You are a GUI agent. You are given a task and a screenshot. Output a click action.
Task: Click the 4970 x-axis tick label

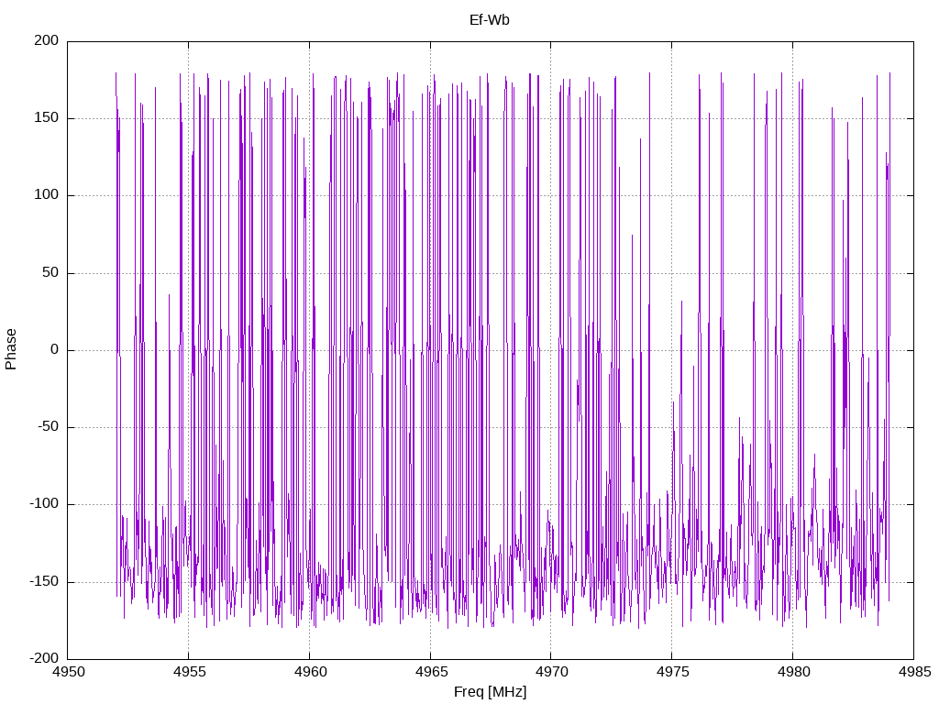[551, 672]
